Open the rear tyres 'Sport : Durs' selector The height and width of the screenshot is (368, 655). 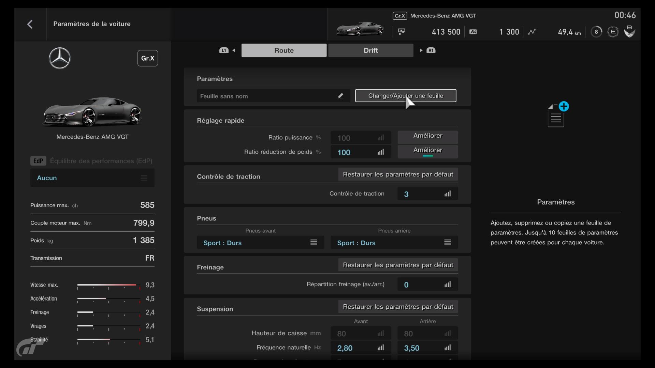[394, 243]
